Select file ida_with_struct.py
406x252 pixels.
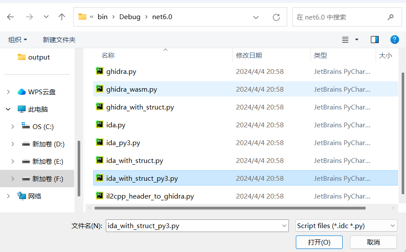246,160
